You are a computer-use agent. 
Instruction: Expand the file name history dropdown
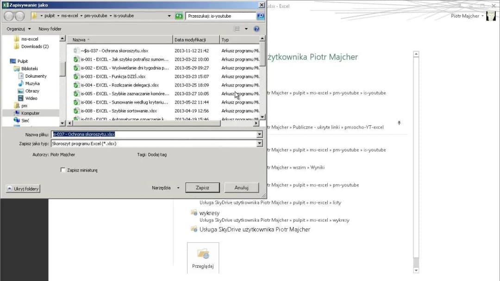pos(259,134)
